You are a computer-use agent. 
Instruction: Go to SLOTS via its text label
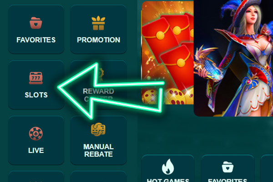point(36,95)
